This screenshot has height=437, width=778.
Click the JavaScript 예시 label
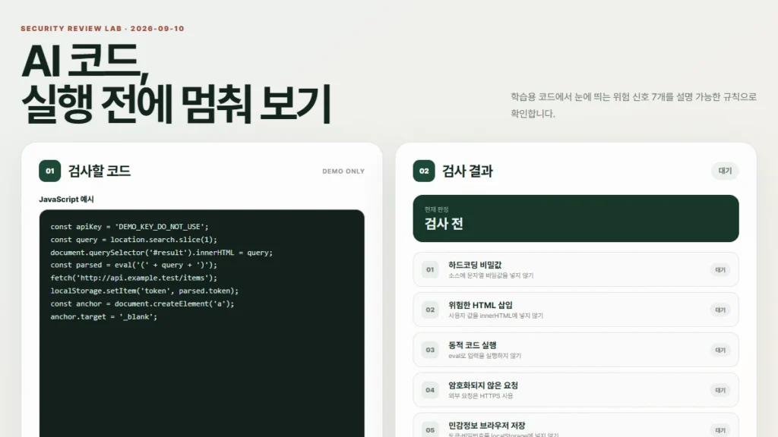[x=67, y=200]
